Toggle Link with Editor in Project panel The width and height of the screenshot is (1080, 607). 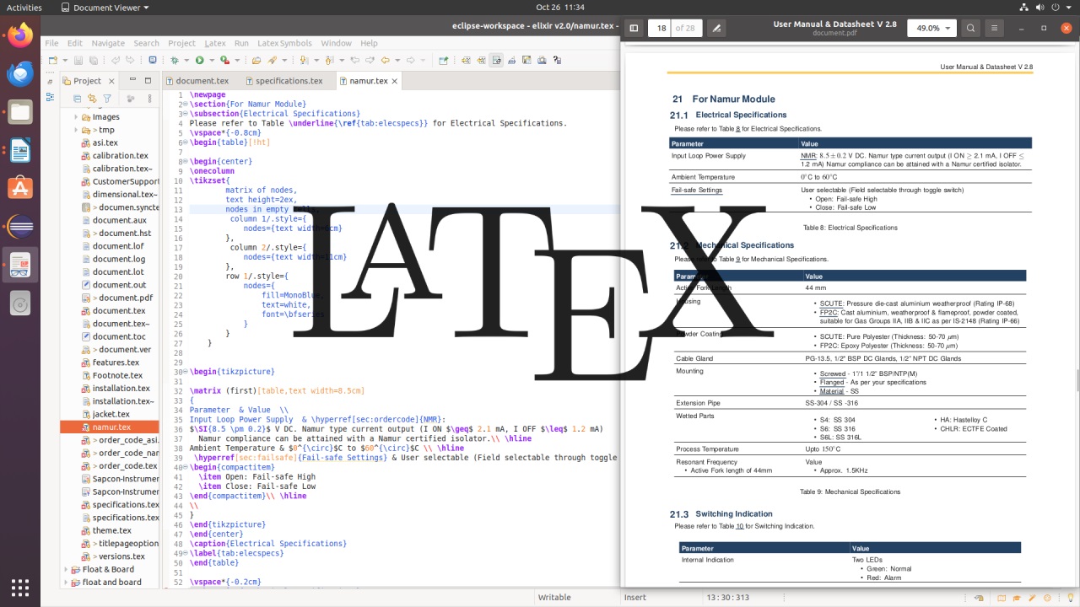pos(93,99)
